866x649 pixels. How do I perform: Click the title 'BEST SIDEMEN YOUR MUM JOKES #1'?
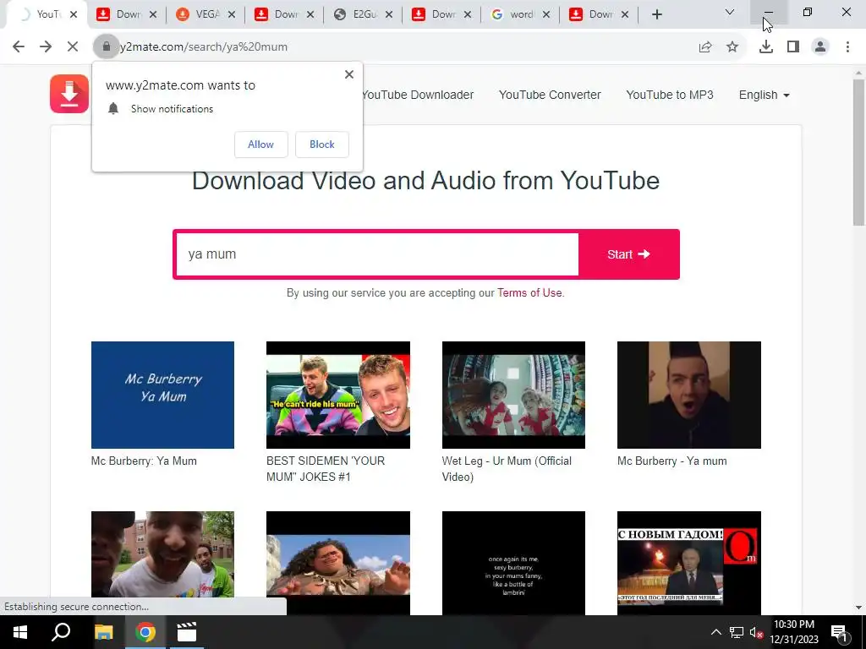point(326,468)
